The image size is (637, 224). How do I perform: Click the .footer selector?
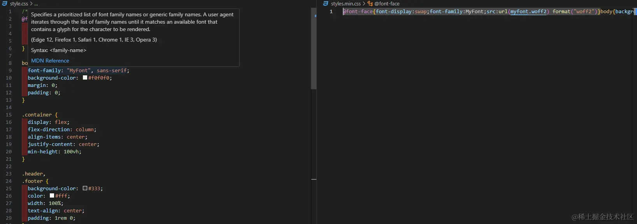pyautogui.click(x=32, y=181)
